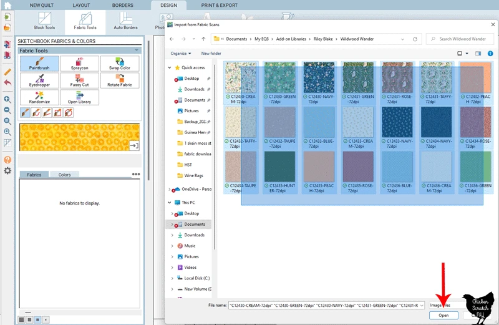Click My EQ8 in the breadcrumb path

point(261,39)
